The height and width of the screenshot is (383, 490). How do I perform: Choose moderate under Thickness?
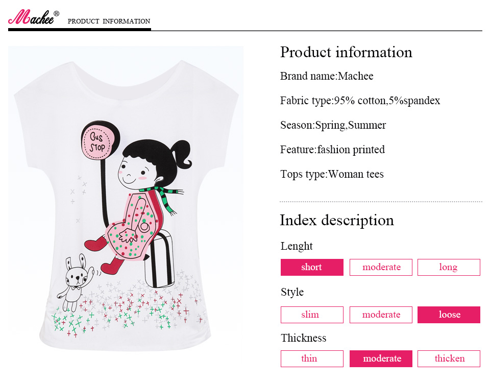click(381, 358)
